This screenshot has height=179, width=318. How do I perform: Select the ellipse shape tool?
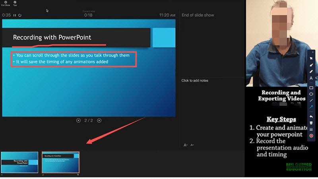click(311, 94)
